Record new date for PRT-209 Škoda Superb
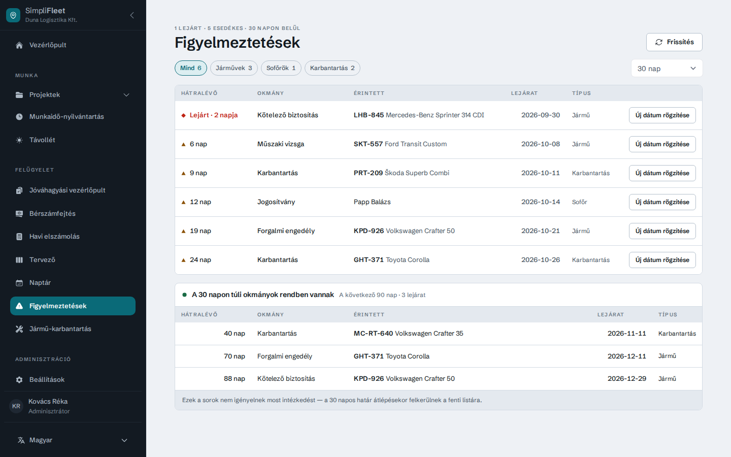The width and height of the screenshot is (731, 457). (662, 173)
